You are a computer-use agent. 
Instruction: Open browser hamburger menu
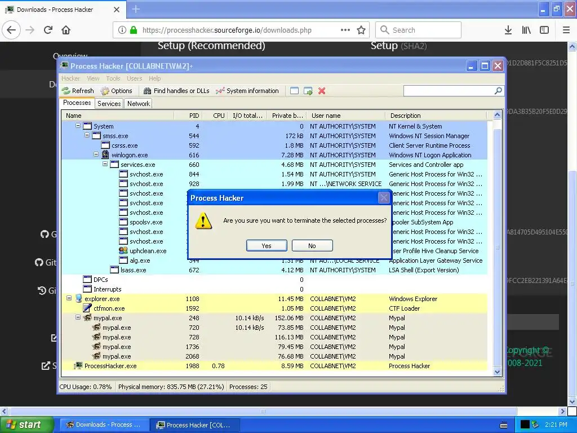click(566, 30)
